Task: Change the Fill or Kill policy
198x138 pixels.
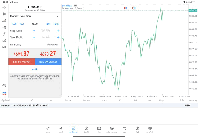Action: pos(53,45)
